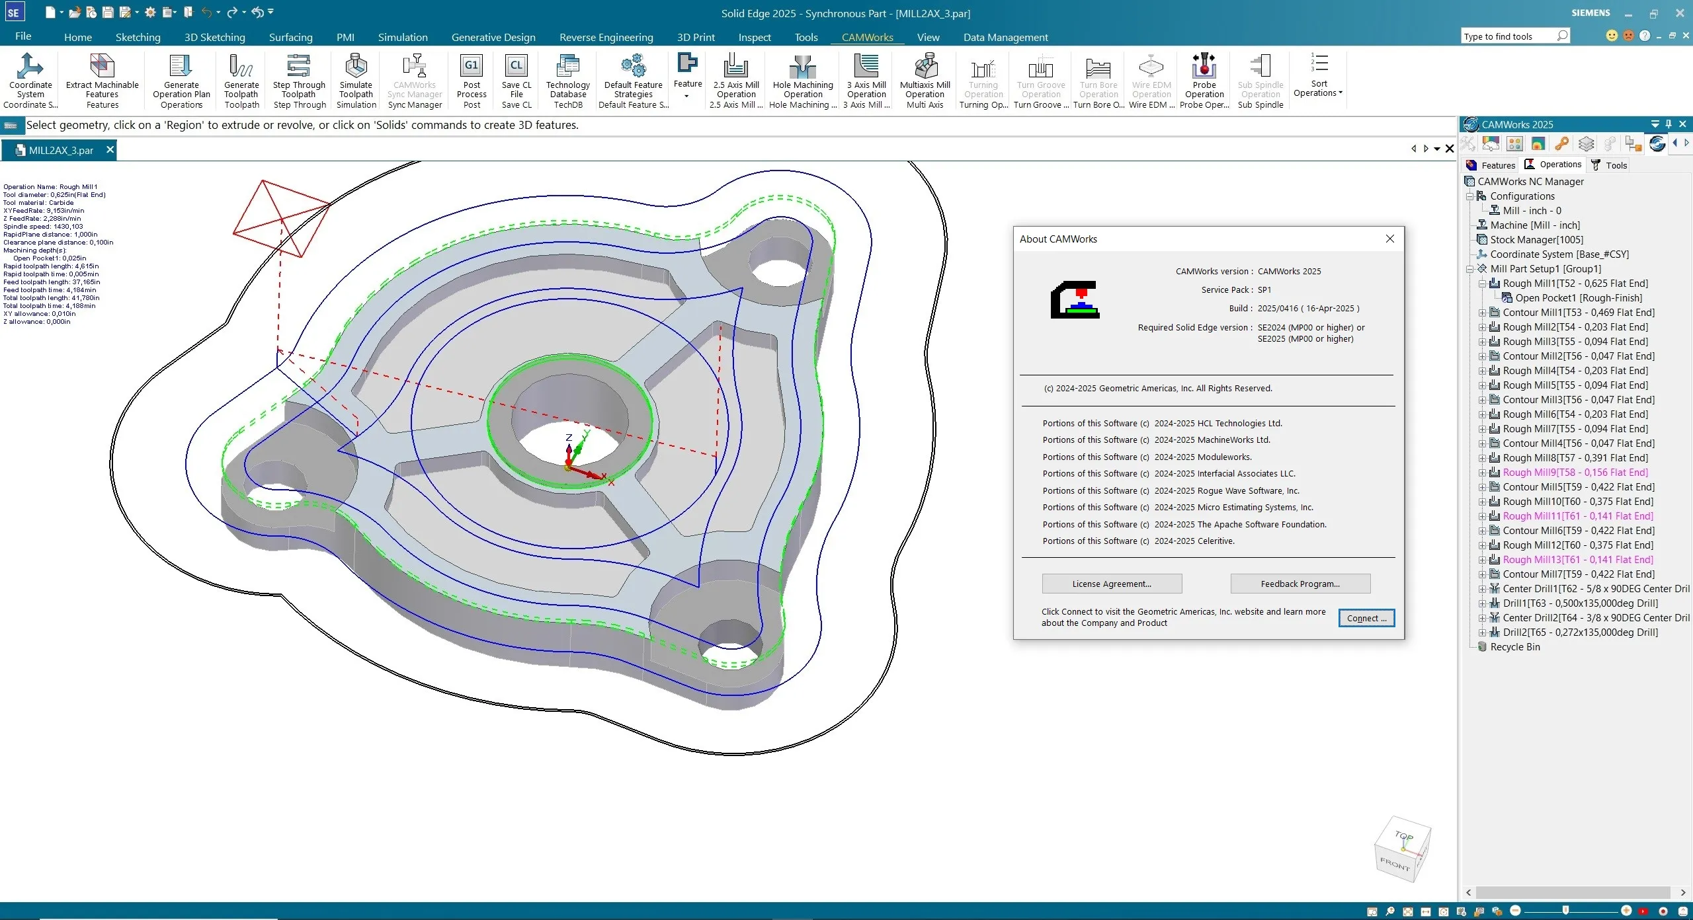Viewport: 1693px width, 920px height.
Task: Click the Connect button in About dialog
Action: [x=1366, y=618]
